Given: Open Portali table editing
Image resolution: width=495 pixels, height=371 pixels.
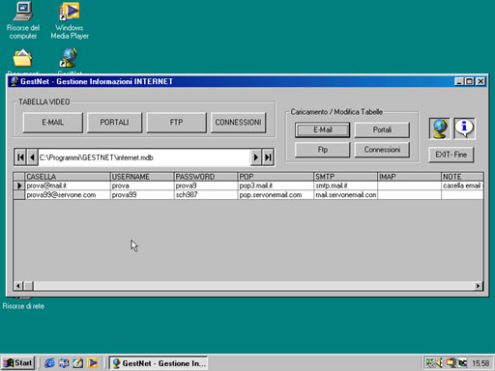Looking at the screenshot, I should click(x=382, y=129).
